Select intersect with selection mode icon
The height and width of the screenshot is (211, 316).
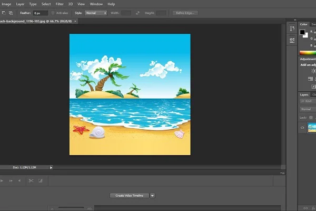[11, 13]
